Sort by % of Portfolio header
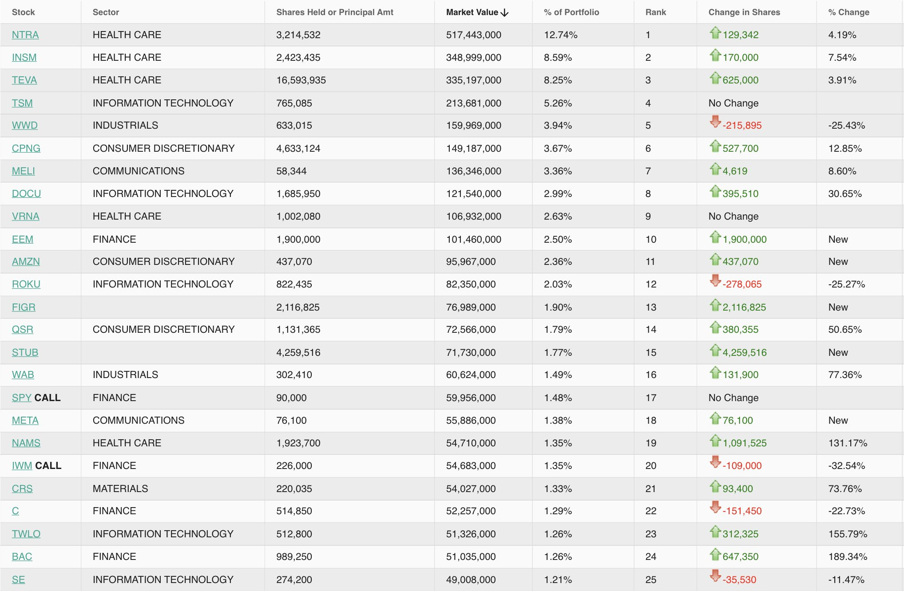This screenshot has width=904, height=591. 571,12
